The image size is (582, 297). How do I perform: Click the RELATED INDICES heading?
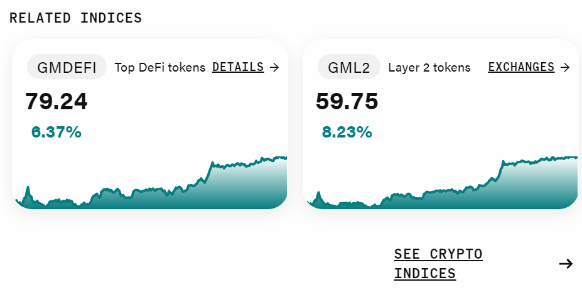pyautogui.click(x=76, y=18)
